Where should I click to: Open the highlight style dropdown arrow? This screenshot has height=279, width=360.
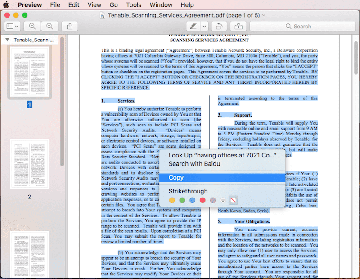tap(204, 27)
